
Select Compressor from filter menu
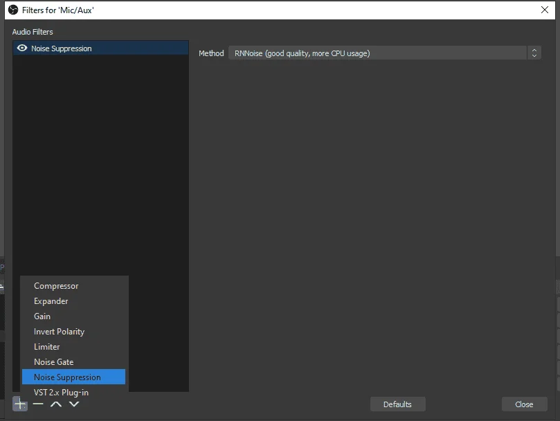point(73,286)
